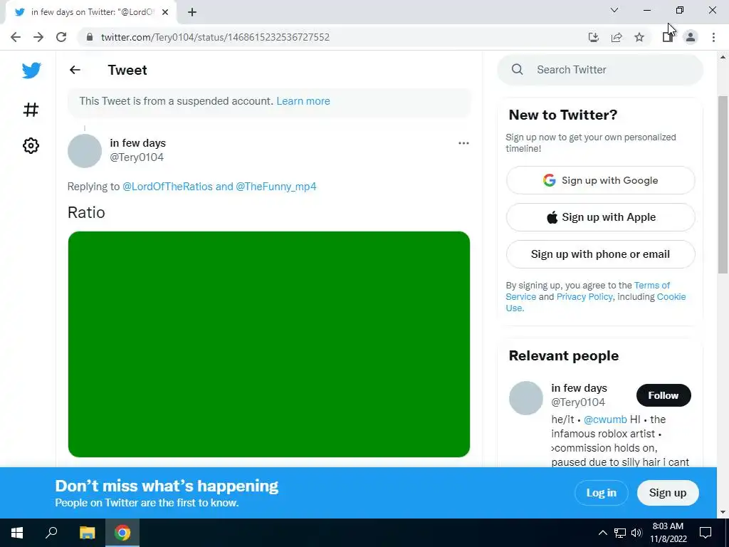Screen dimensions: 729x547
Task: Reload the page with refresh icon
Action: pyautogui.click(x=61, y=37)
